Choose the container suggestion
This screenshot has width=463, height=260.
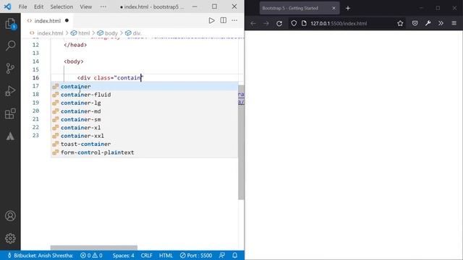pos(145,87)
